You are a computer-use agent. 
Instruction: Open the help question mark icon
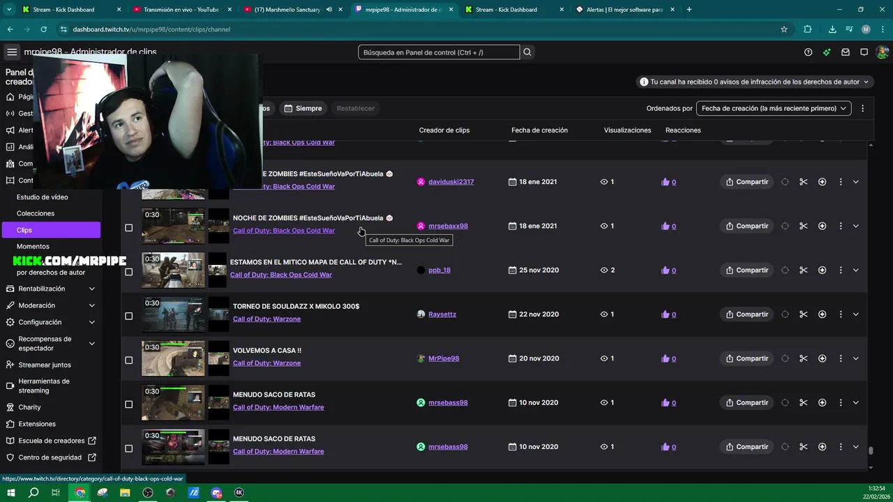(x=808, y=52)
